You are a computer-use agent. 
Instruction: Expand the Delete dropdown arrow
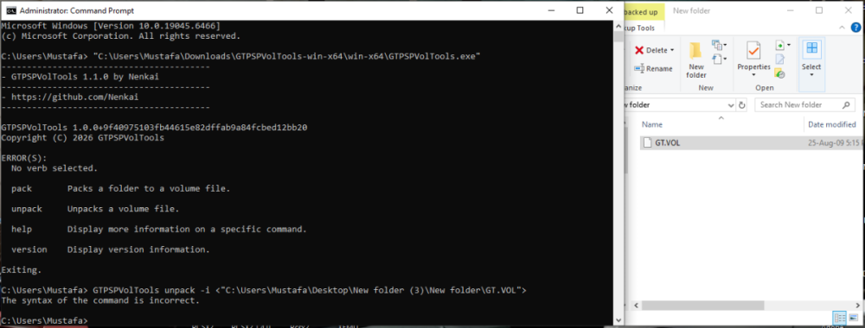(x=672, y=50)
